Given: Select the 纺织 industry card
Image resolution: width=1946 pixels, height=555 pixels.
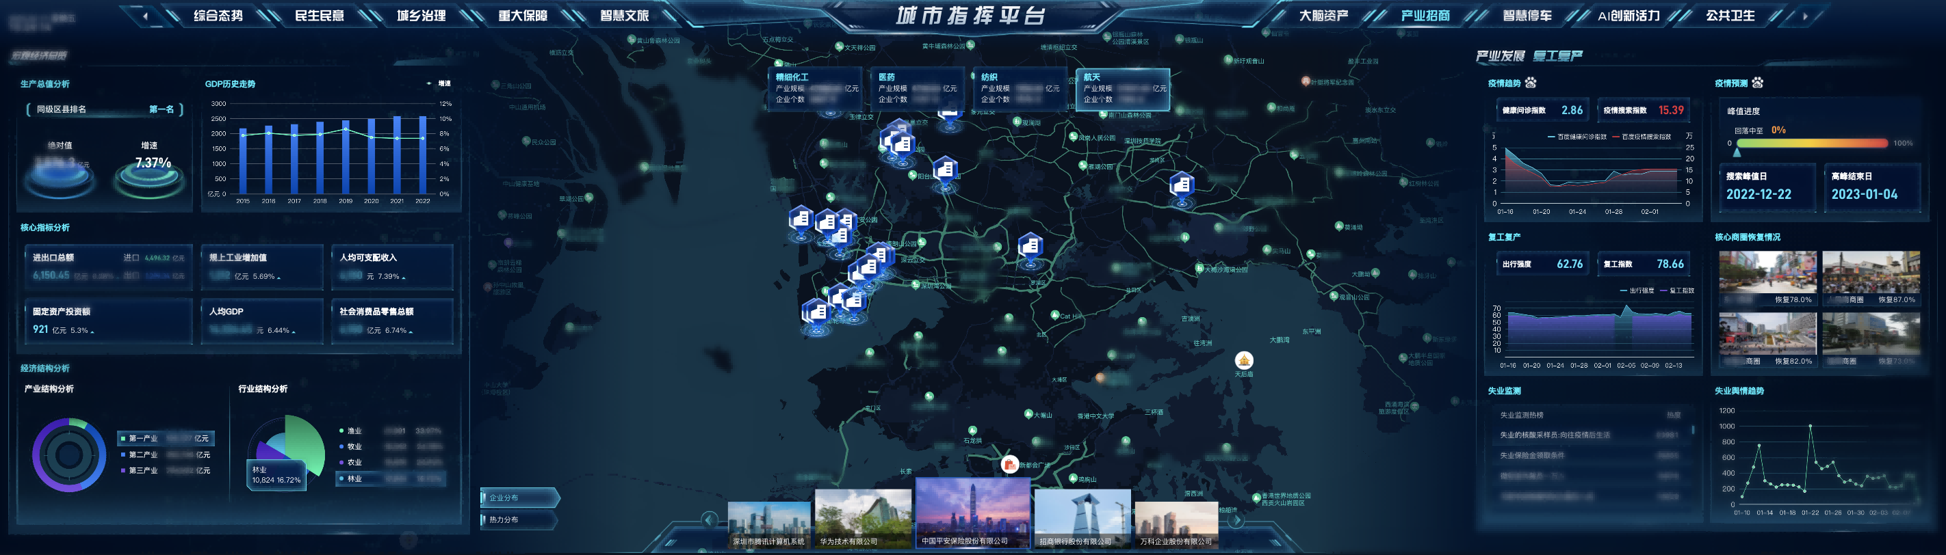Looking at the screenshot, I should point(1020,89).
